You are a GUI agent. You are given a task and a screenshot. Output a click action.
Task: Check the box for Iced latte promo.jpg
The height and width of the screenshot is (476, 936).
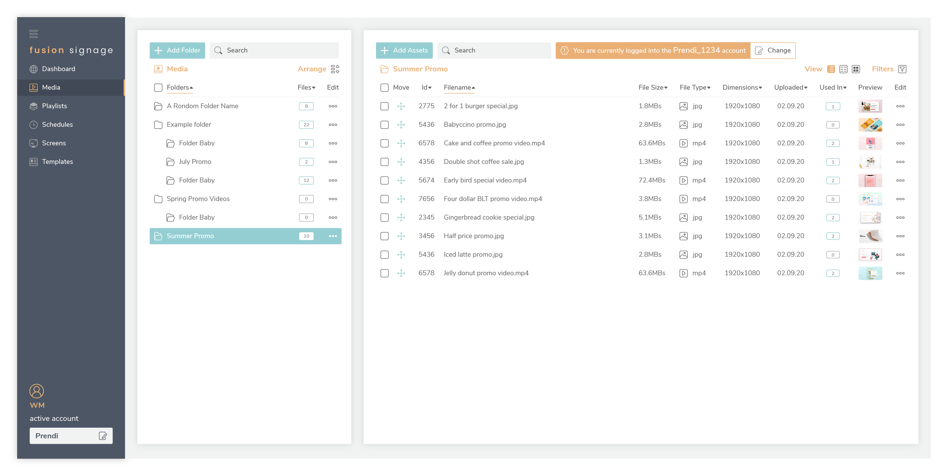coord(385,255)
